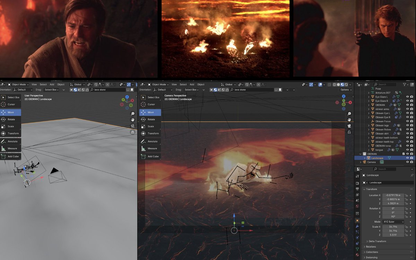
Task: Select the Cursor tool in left viewport
Action: point(10,104)
